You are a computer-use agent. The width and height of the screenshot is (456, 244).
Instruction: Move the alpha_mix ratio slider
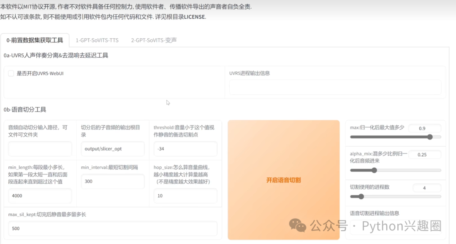(374, 170)
